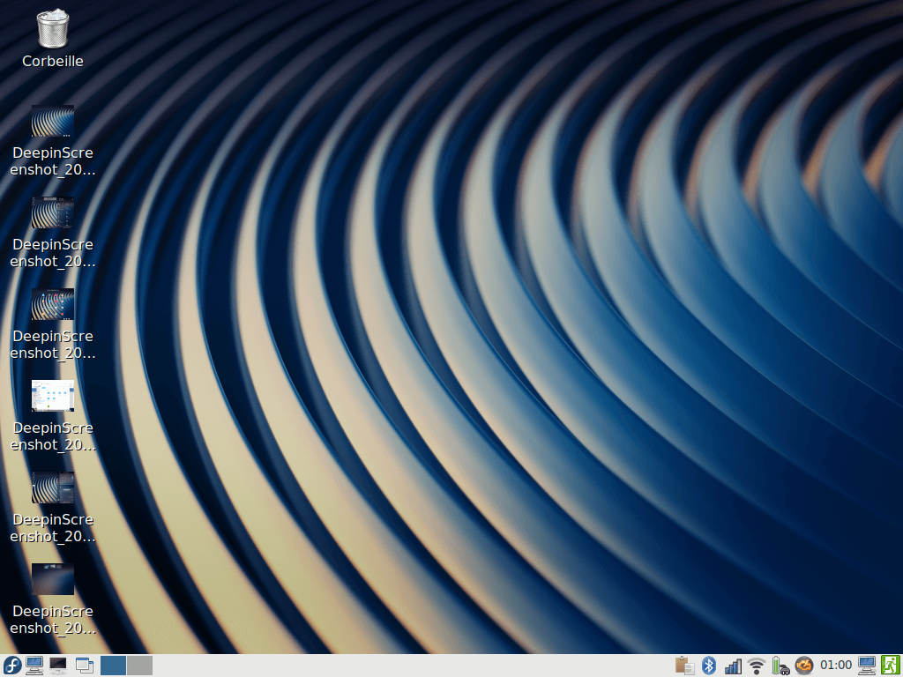Viewport: 903px width, 677px height.
Task: Click the computer monitor icon beside the clock
Action: coord(867,666)
